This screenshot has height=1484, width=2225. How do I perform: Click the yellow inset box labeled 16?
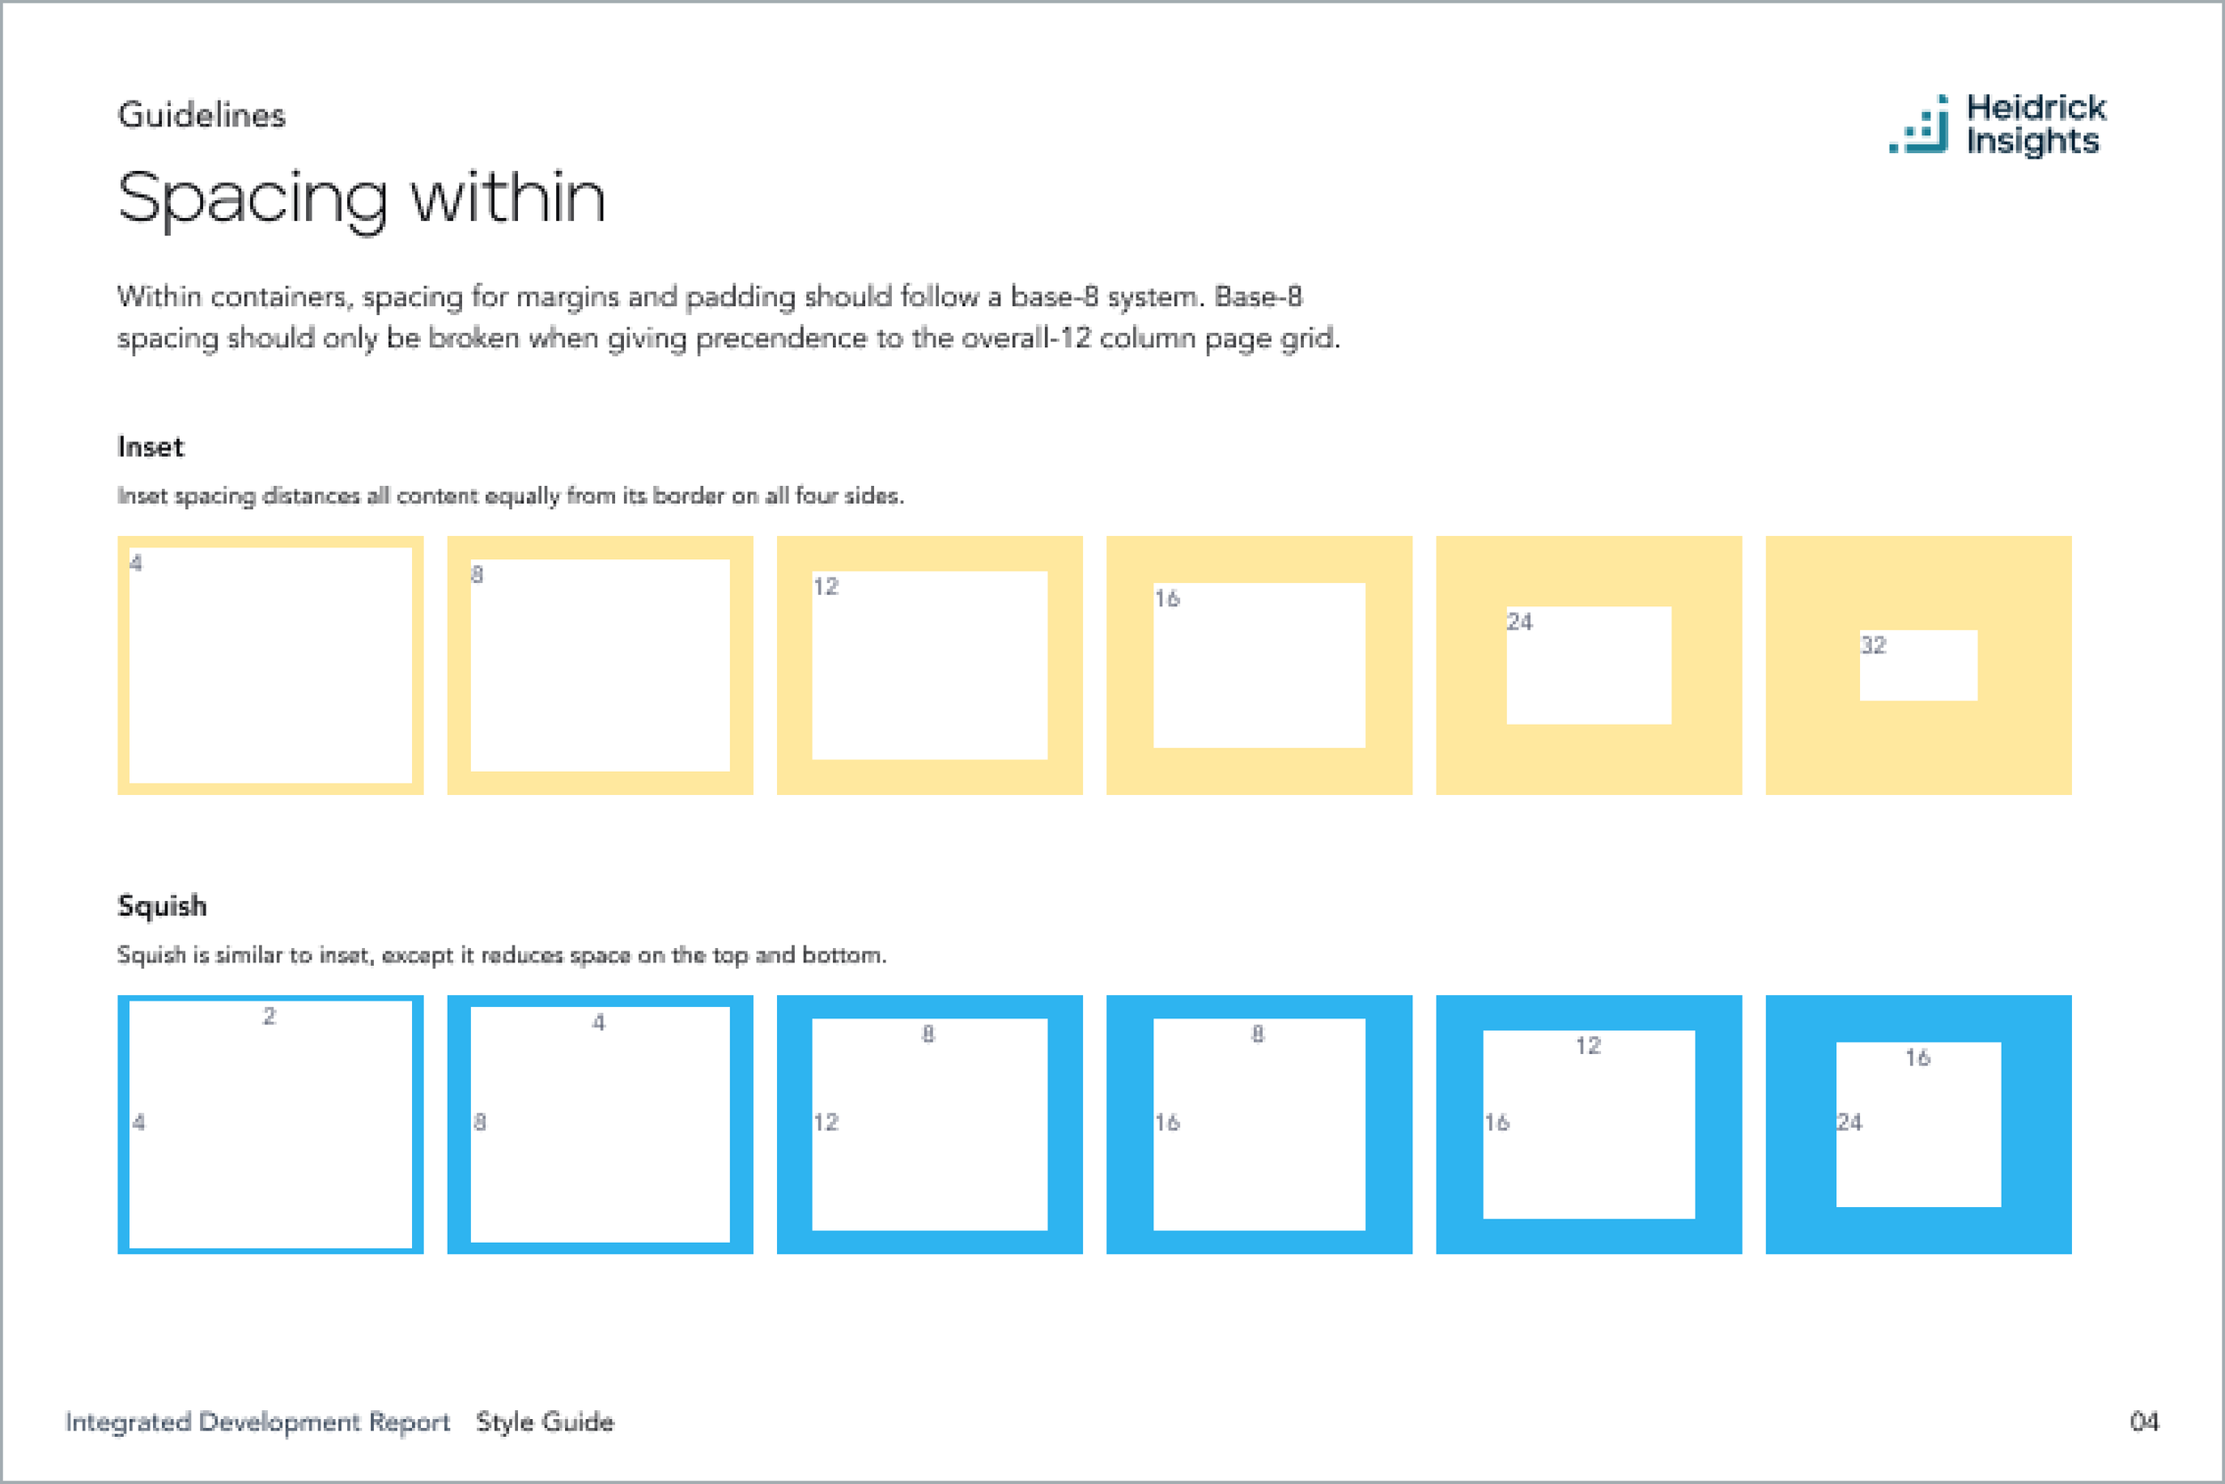click(x=1258, y=665)
